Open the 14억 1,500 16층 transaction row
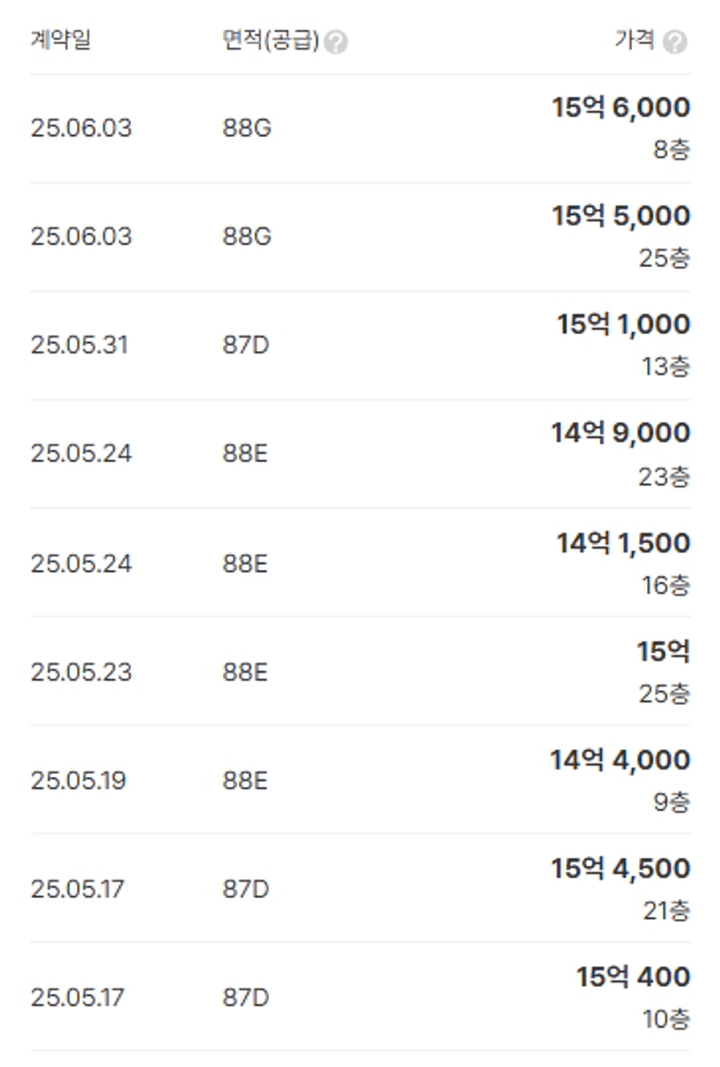 [x=360, y=563]
